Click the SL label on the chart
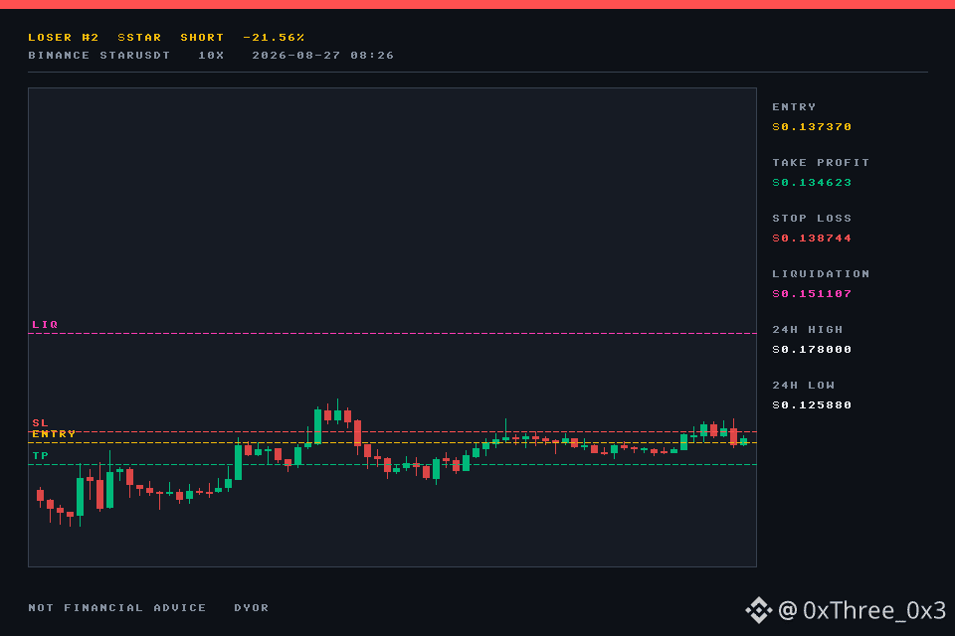This screenshot has height=636, width=955. pyautogui.click(x=40, y=422)
